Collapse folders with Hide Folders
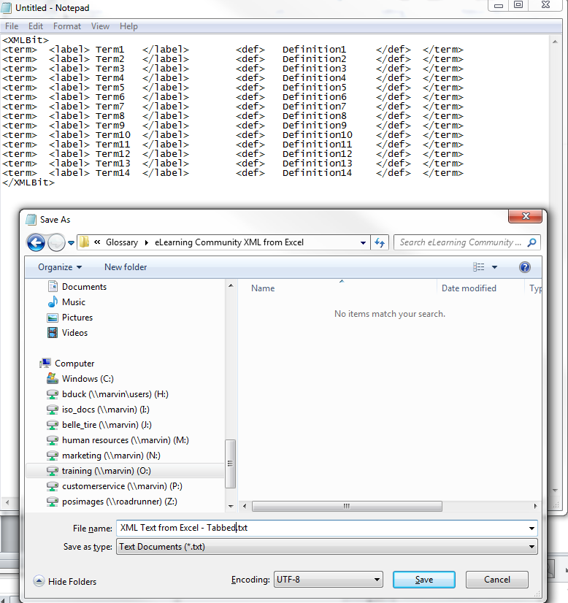The height and width of the screenshot is (603, 568). pyautogui.click(x=65, y=581)
